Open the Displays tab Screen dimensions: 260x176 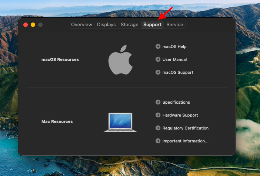(x=106, y=25)
